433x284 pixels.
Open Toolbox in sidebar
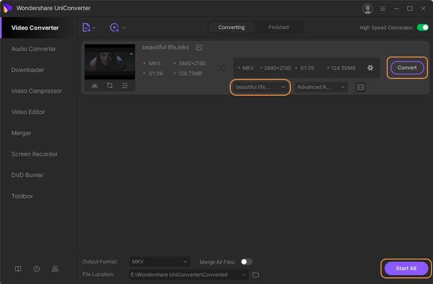pyautogui.click(x=22, y=196)
